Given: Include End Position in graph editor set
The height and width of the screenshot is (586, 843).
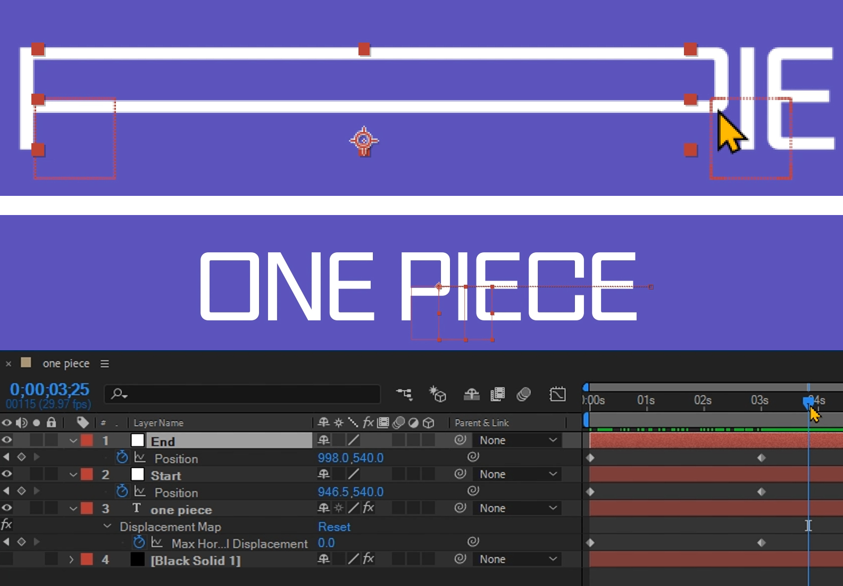Looking at the screenshot, I should 140,457.
